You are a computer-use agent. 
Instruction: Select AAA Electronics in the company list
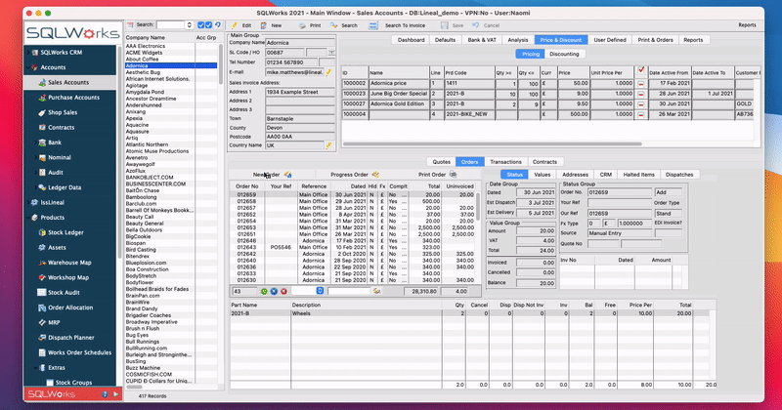145,46
